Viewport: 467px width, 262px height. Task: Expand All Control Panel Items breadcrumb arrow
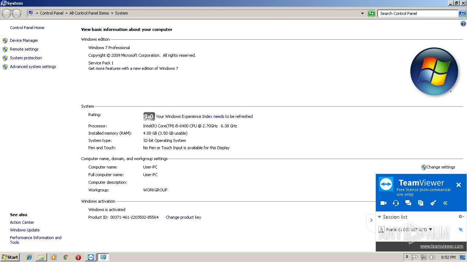click(112, 13)
